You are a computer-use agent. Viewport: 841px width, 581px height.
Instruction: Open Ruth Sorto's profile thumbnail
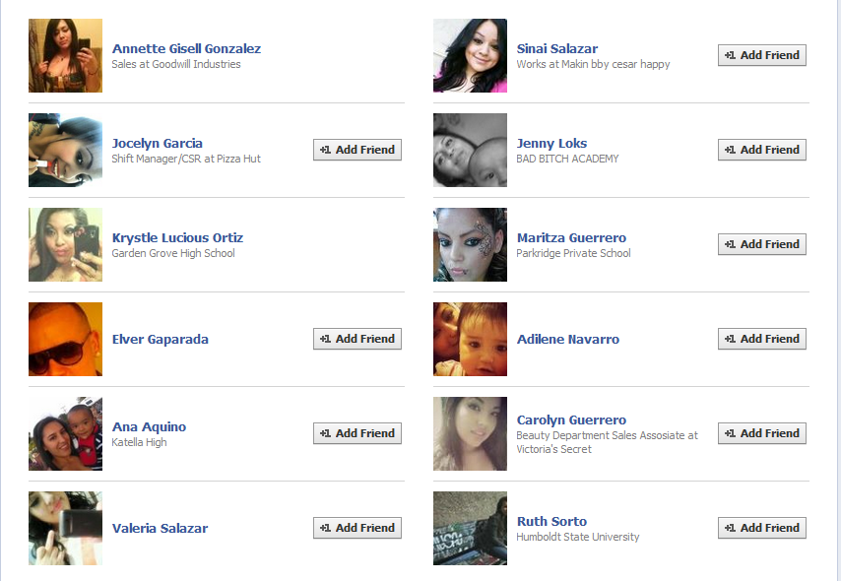click(x=470, y=528)
